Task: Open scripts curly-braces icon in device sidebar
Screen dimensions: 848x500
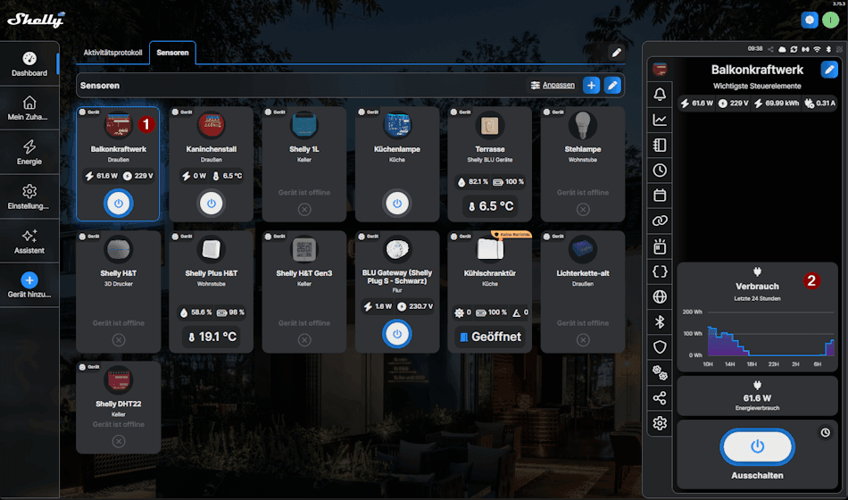Action: [x=660, y=271]
